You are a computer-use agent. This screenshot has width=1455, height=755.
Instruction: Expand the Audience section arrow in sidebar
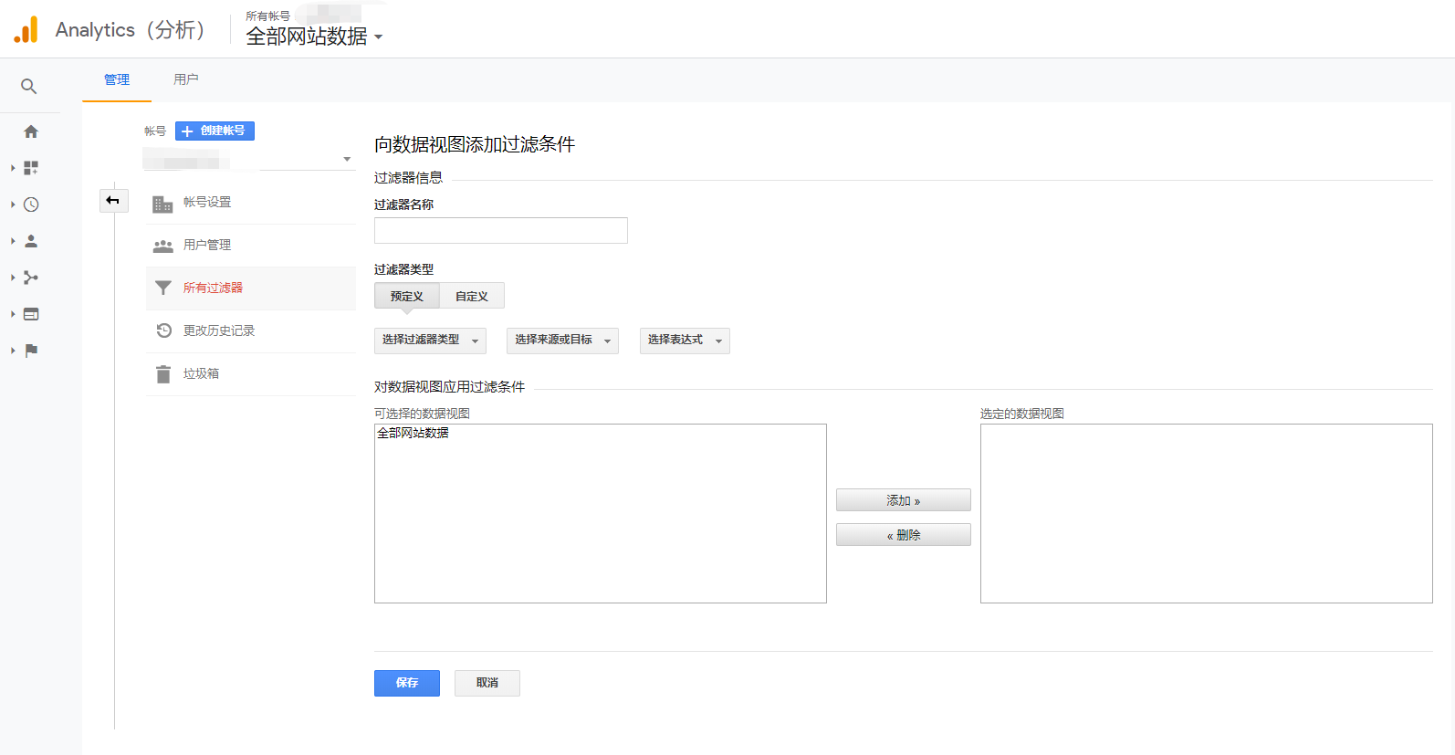[13, 241]
